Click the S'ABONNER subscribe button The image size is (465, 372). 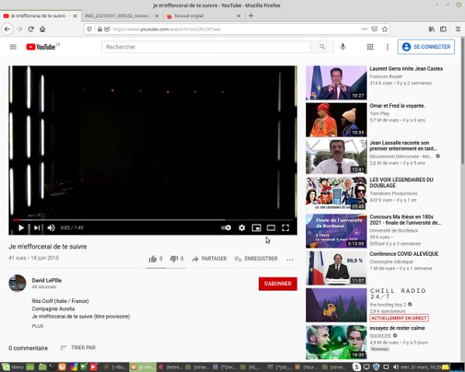pyautogui.click(x=277, y=284)
